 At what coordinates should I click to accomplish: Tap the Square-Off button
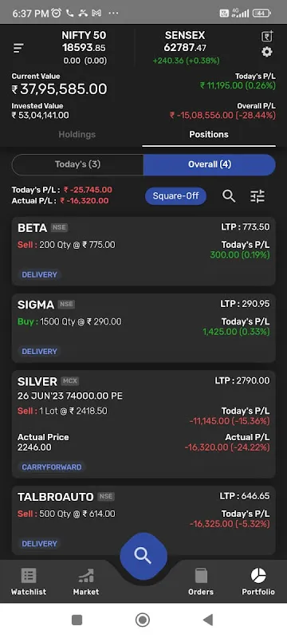tap(175, 196)
